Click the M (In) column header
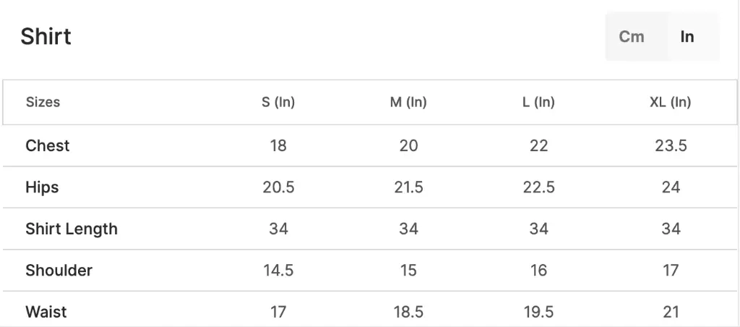This screenshot has height=327, width=740. point(408,102)
